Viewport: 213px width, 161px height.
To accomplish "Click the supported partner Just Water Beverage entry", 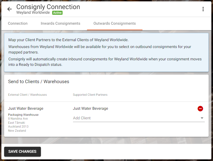I will [x=91, y=108].
